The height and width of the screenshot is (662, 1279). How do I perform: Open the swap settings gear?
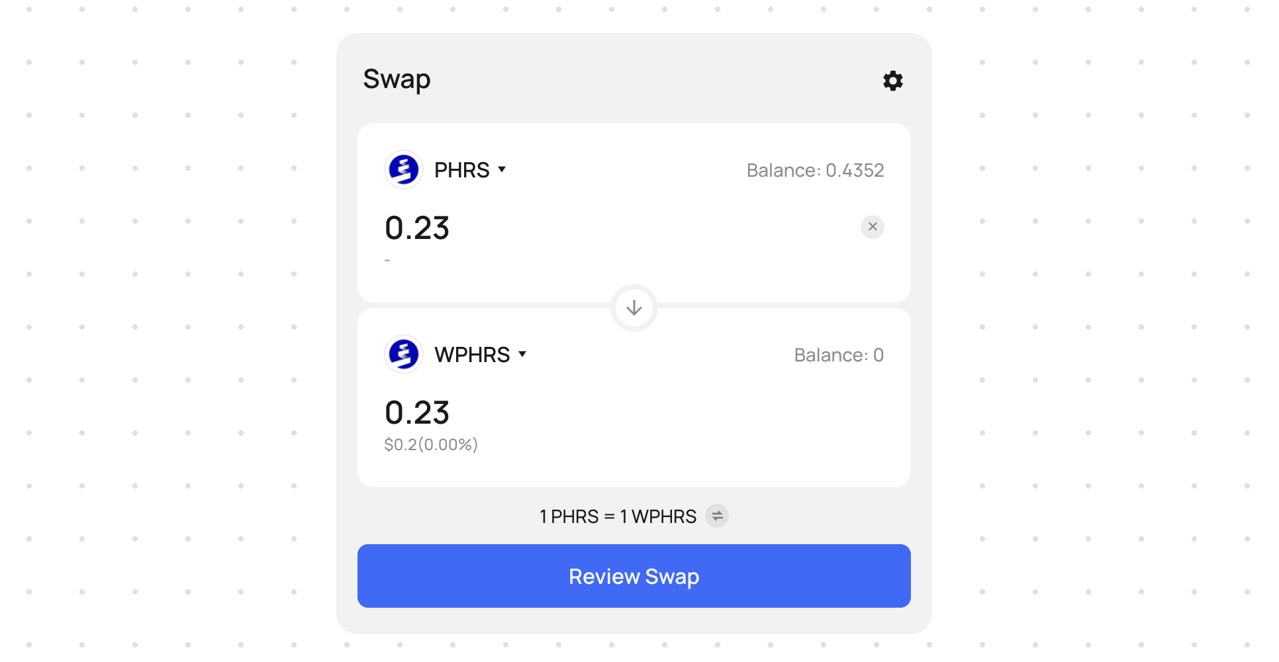[892, 81]
